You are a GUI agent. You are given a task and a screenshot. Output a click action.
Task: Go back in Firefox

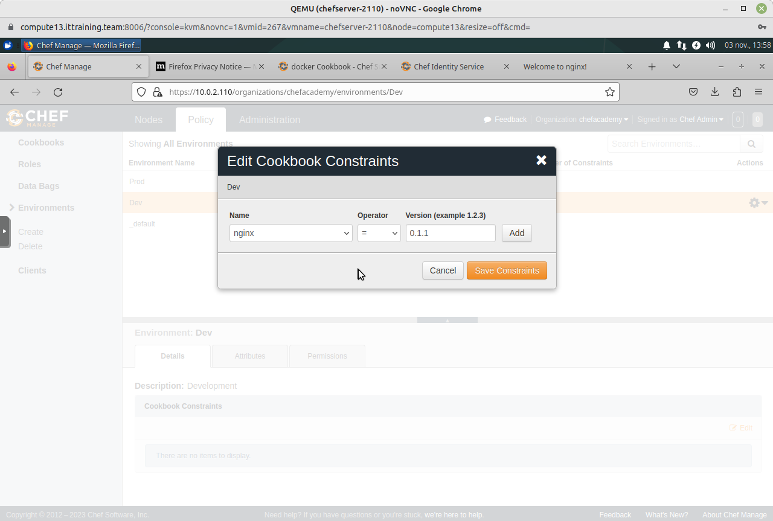click(14, 92)
